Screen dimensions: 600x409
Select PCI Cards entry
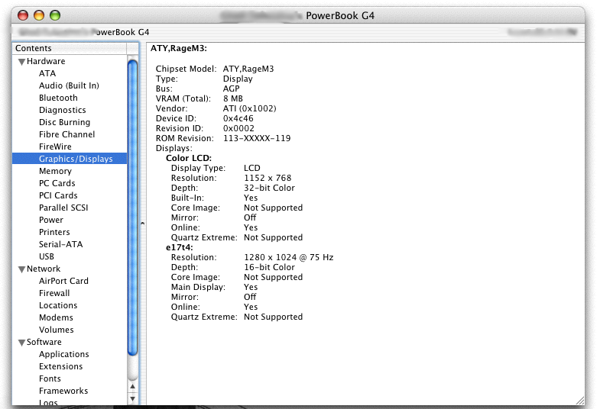[x=58, y=195]
